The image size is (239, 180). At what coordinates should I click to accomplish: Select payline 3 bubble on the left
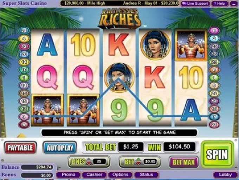pos(24,117)
